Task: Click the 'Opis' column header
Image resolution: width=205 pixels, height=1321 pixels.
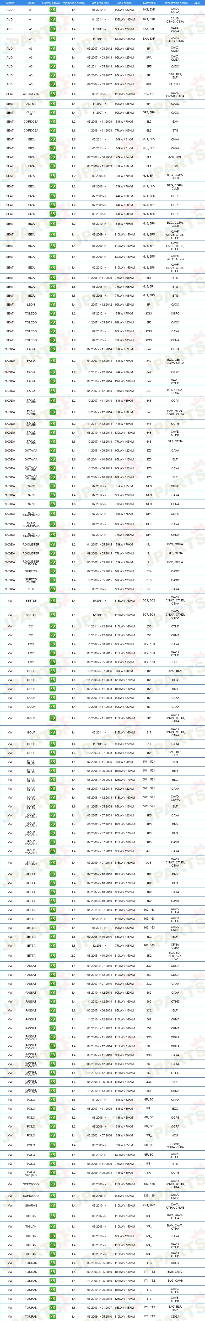Action: [197, 3]
